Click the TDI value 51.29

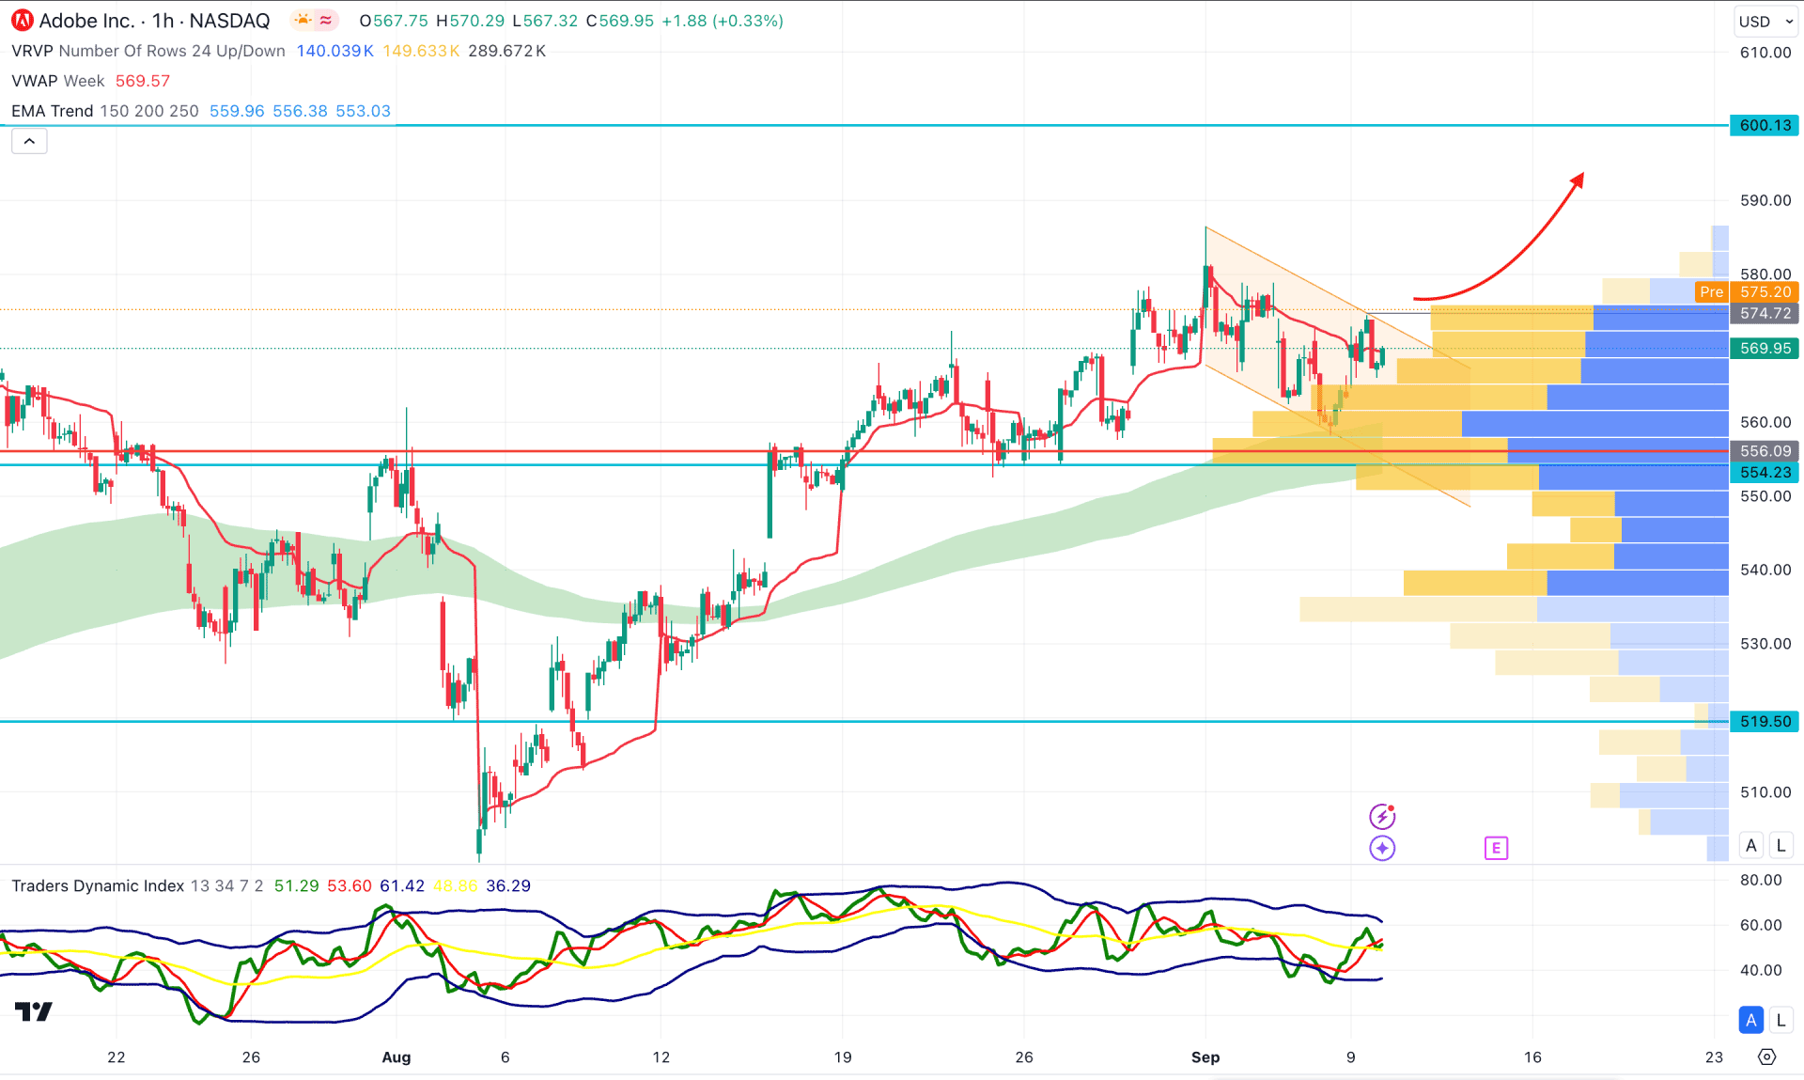pos(296,885)
